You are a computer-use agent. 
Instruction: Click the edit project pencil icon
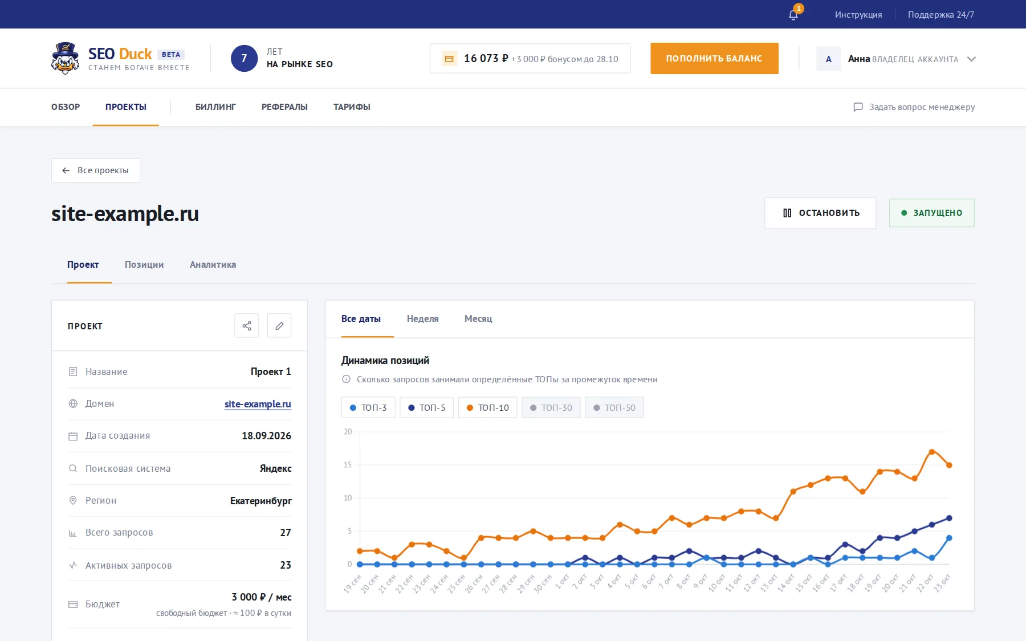(x=279, y=326)
